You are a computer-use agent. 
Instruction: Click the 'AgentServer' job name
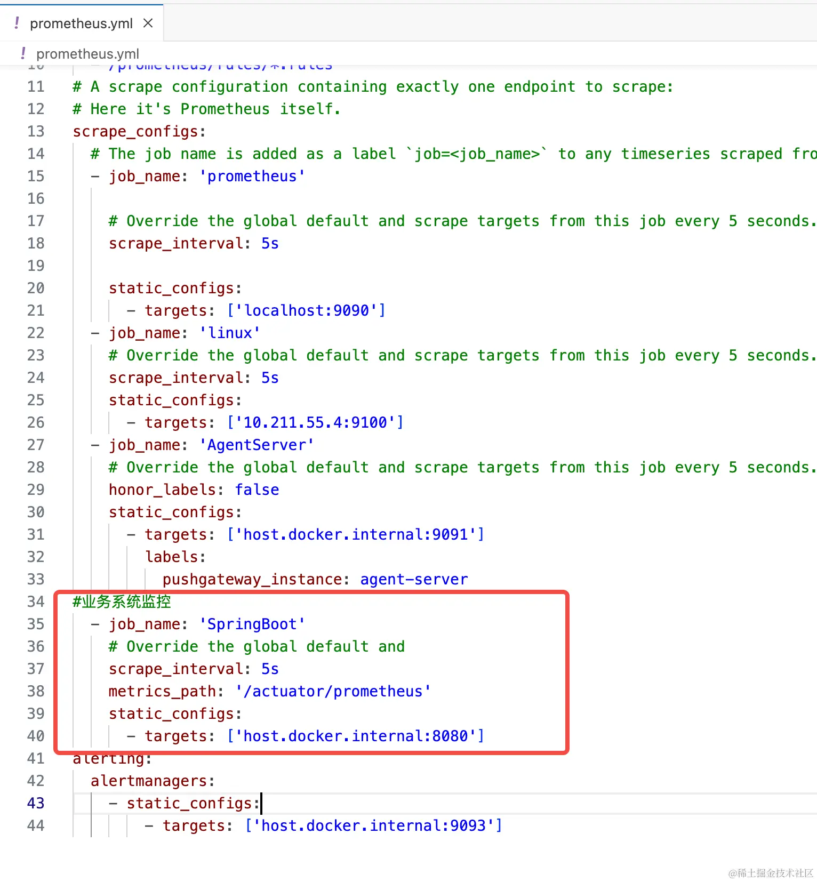point(257,445)
